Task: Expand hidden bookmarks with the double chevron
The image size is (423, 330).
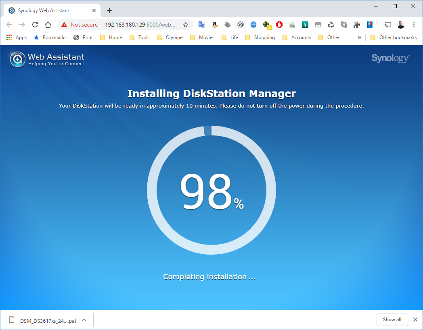Action: (x=359, y=37)
